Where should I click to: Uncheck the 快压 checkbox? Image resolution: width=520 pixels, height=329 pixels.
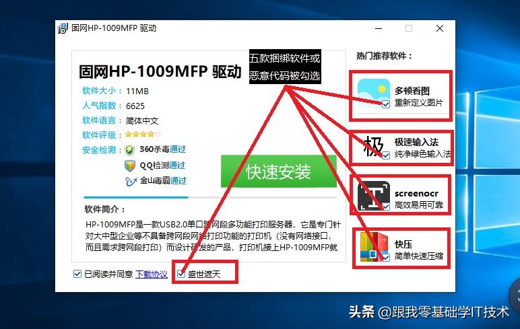coord(386,258)
